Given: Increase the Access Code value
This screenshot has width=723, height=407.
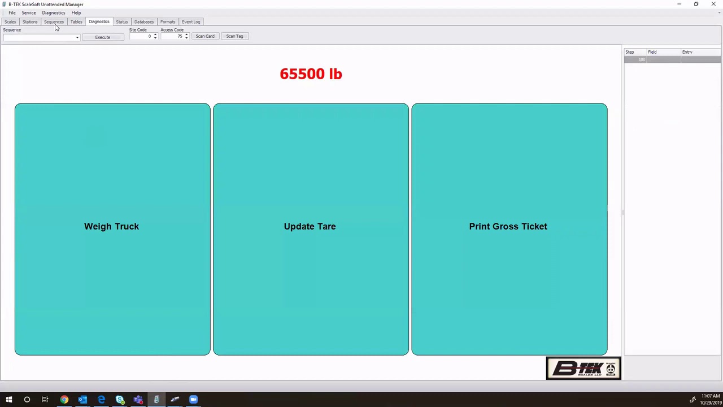Looking at the screenshot, I should [186, 35].
